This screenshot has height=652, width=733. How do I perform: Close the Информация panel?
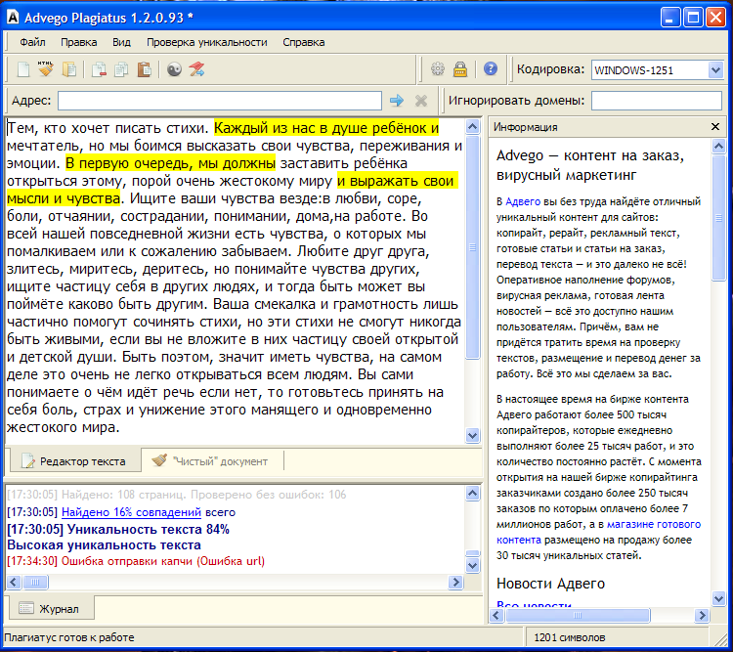715,127
